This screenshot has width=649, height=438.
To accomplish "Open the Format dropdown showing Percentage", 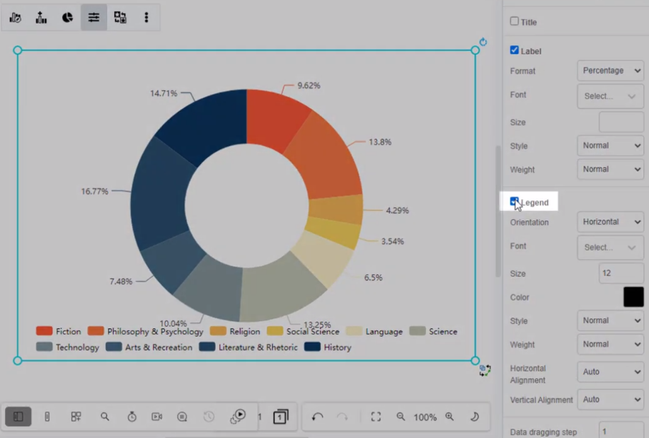I will pos(609,71).
